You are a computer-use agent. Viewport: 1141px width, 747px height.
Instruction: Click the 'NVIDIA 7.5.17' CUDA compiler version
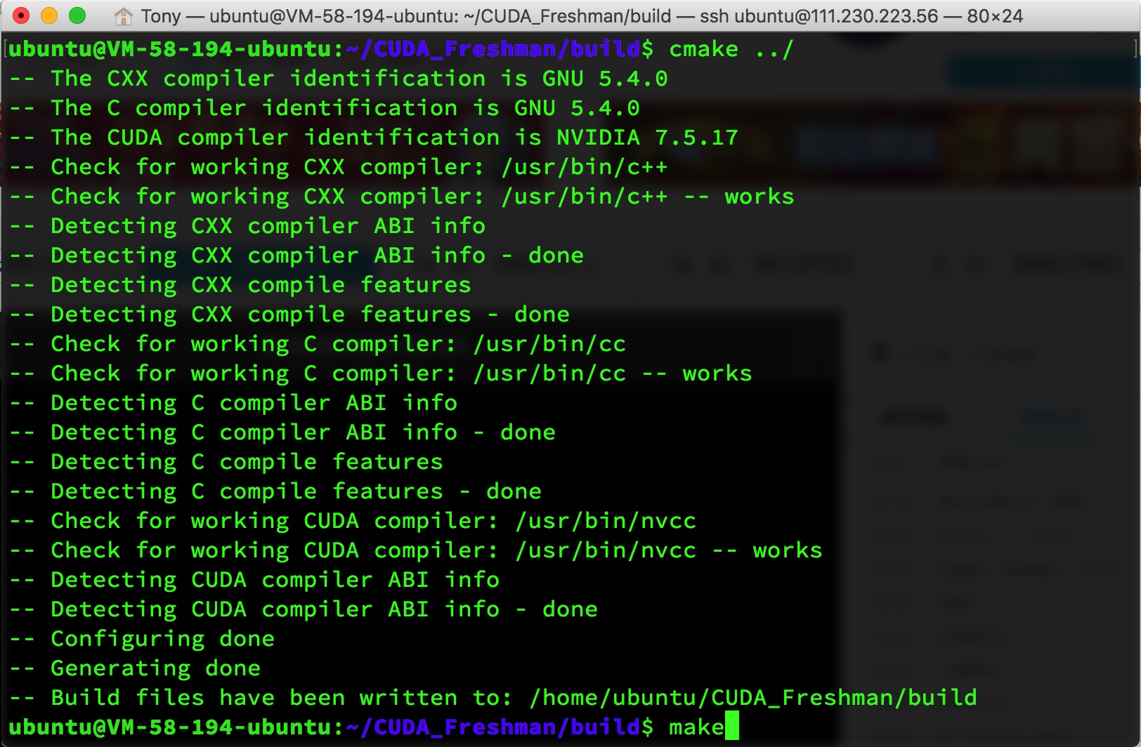coord(646,138)
